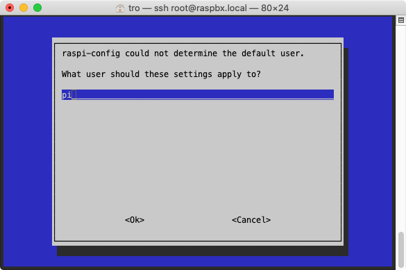Choose Cancel in the raspi-config dialog
This screenshot has height=270, width=406.
[x=251, y=220]
